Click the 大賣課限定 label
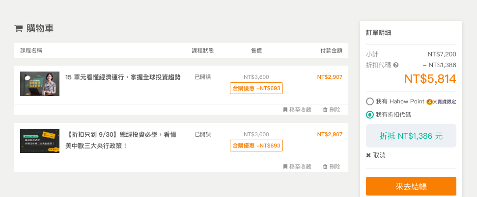 pos(445,102)
